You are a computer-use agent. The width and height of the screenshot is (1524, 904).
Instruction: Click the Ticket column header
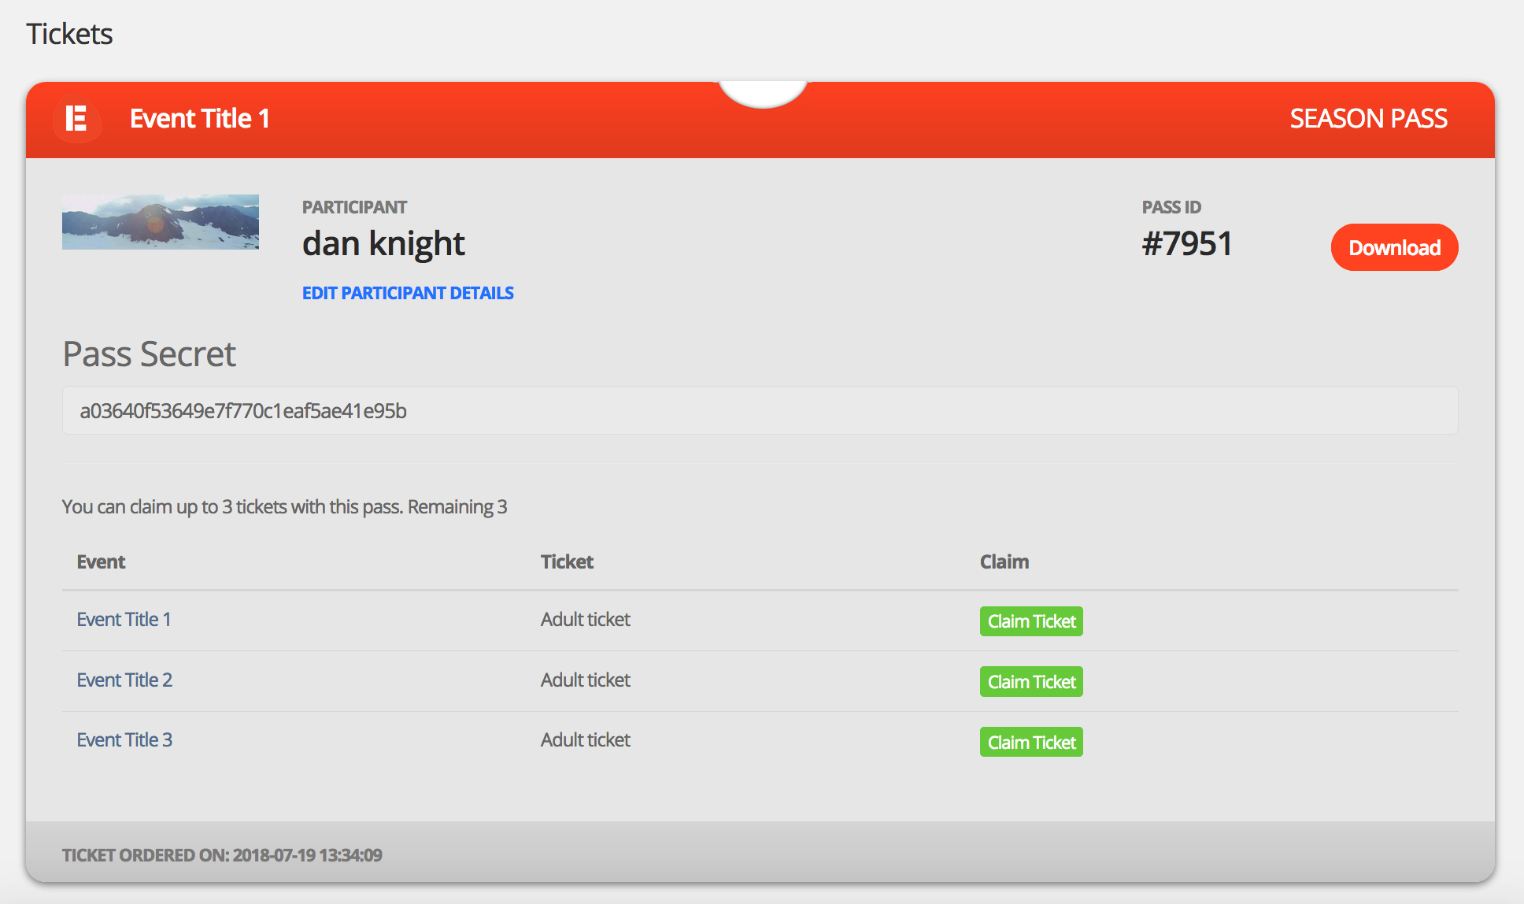pos(567,562)
